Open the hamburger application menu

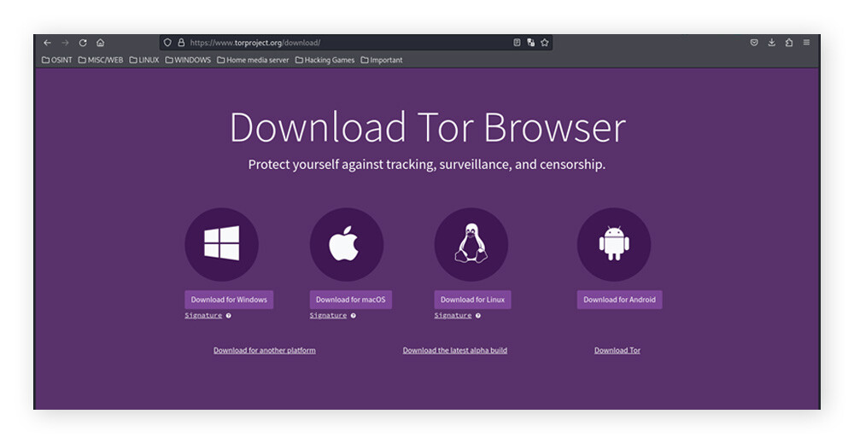click(x=806, y=43)
